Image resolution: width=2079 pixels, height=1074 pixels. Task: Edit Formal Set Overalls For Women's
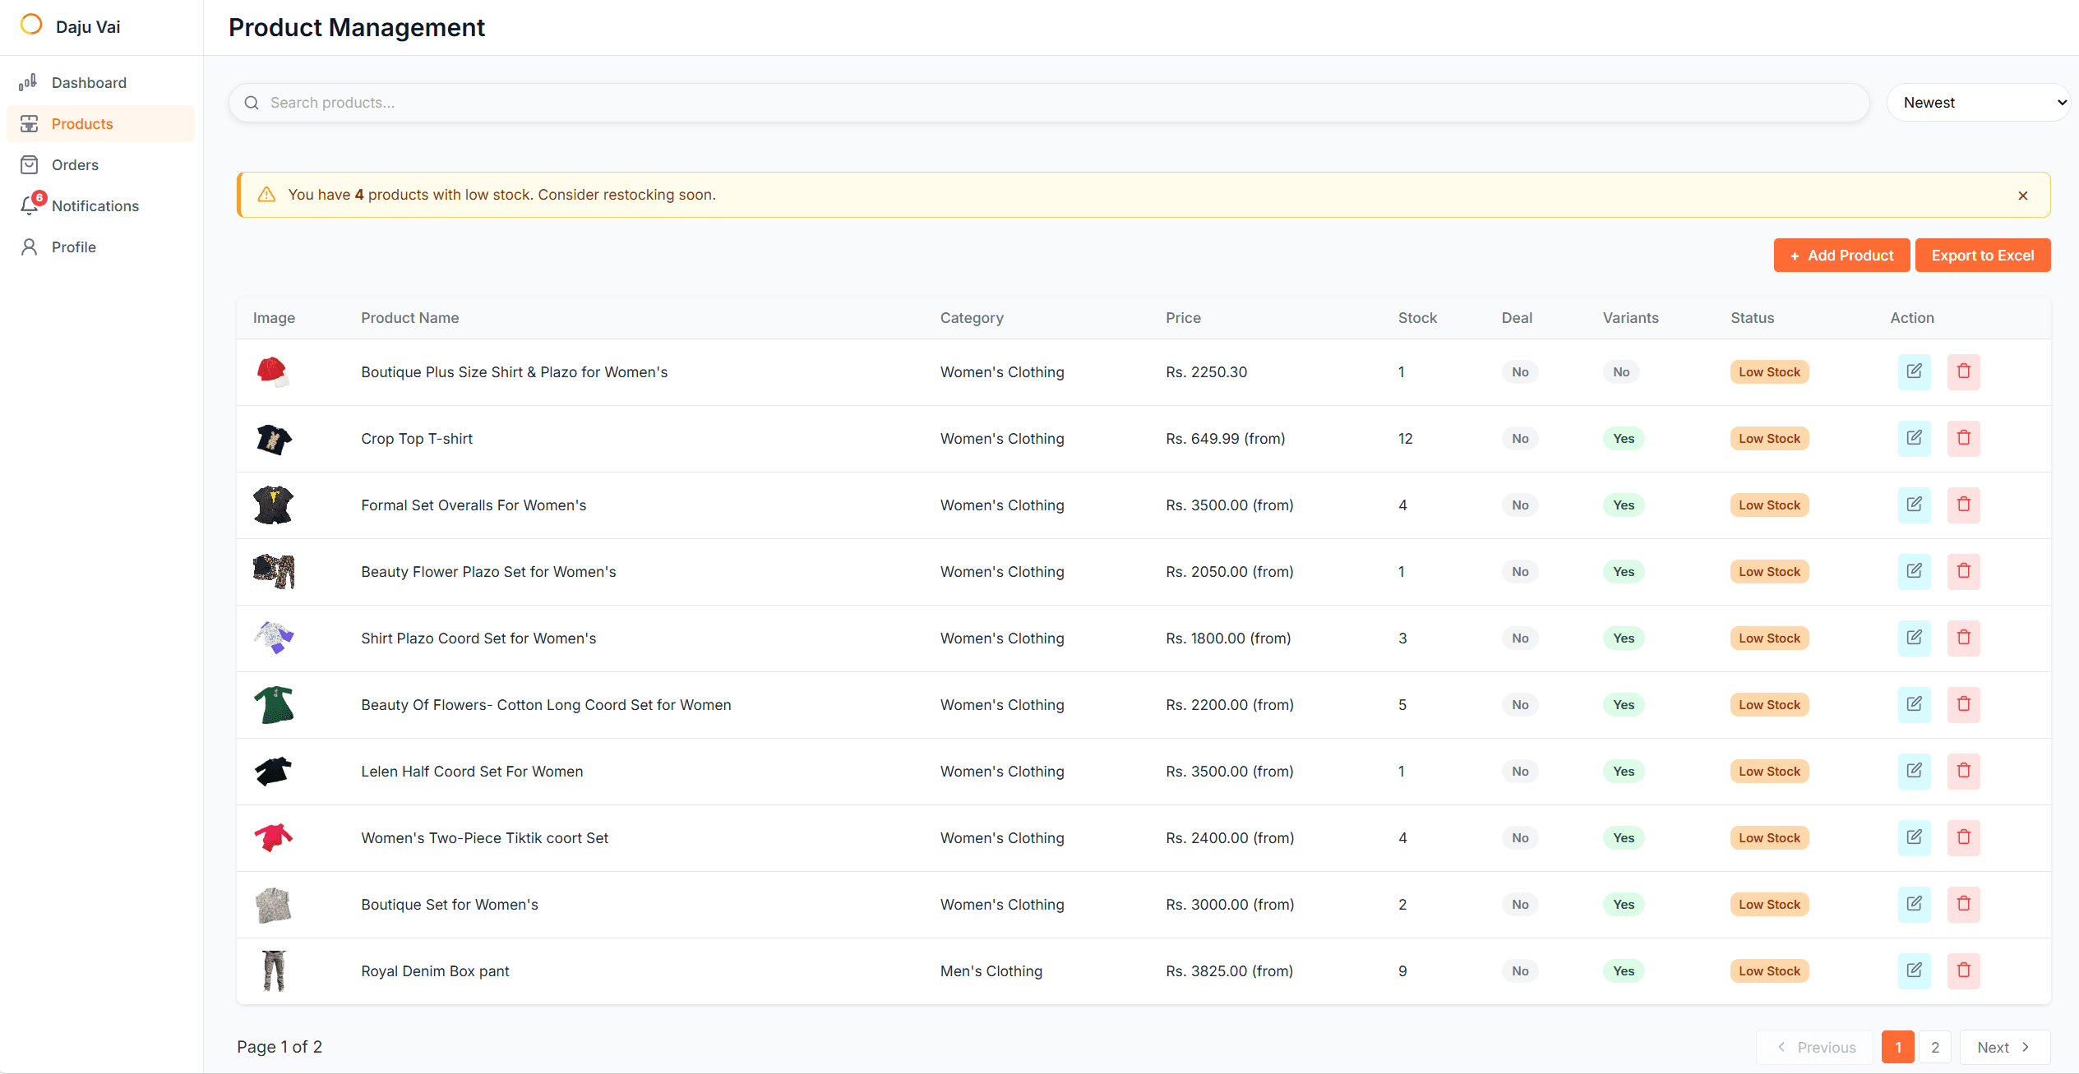pyautogui.click(x=1914, y=505)
